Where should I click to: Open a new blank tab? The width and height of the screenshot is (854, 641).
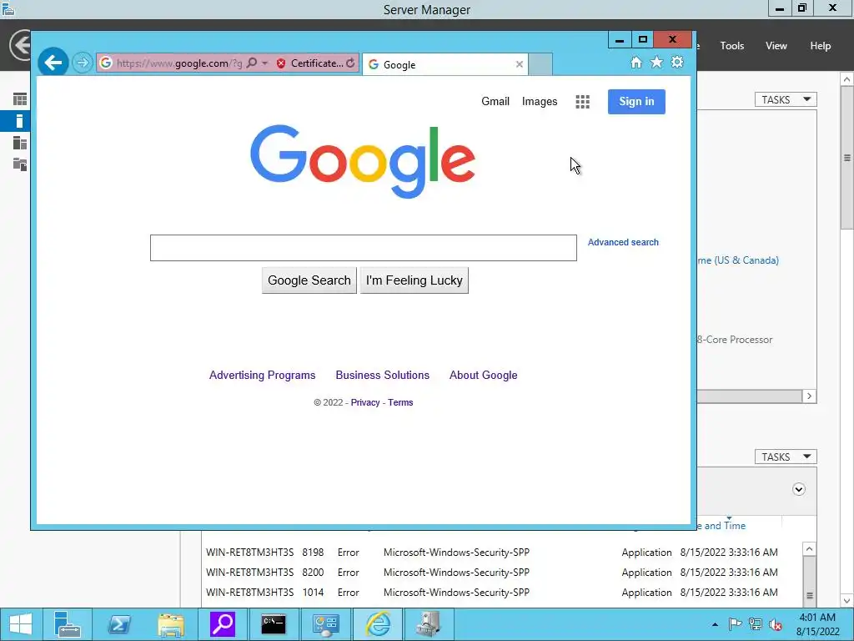[540, 64]
